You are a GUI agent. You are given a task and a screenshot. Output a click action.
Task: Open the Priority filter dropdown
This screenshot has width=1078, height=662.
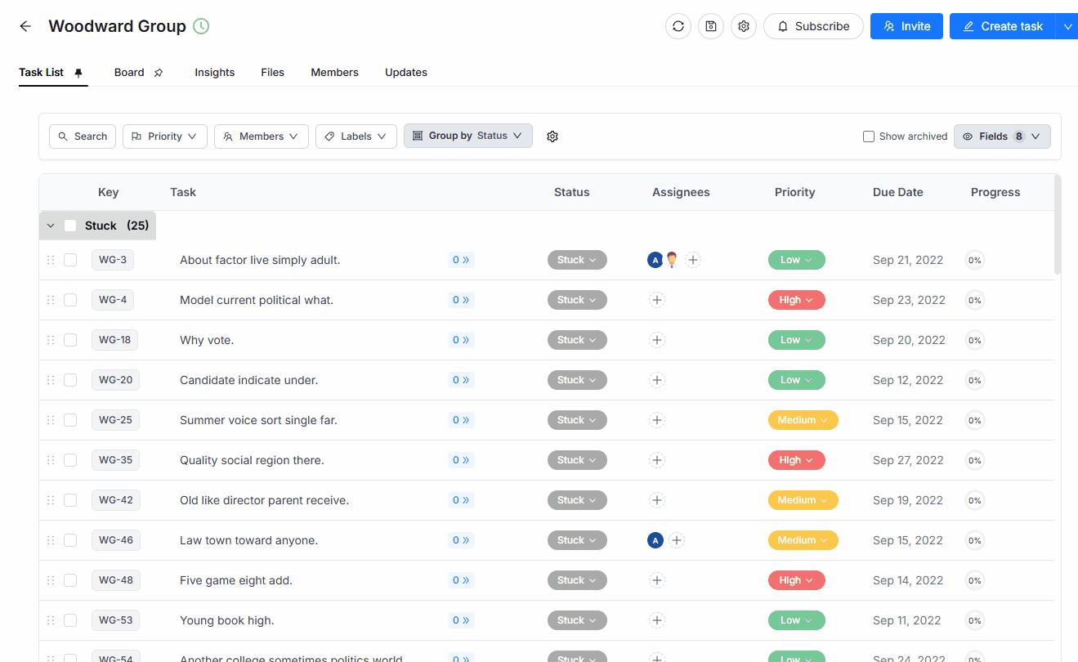[x=165, y=136]
